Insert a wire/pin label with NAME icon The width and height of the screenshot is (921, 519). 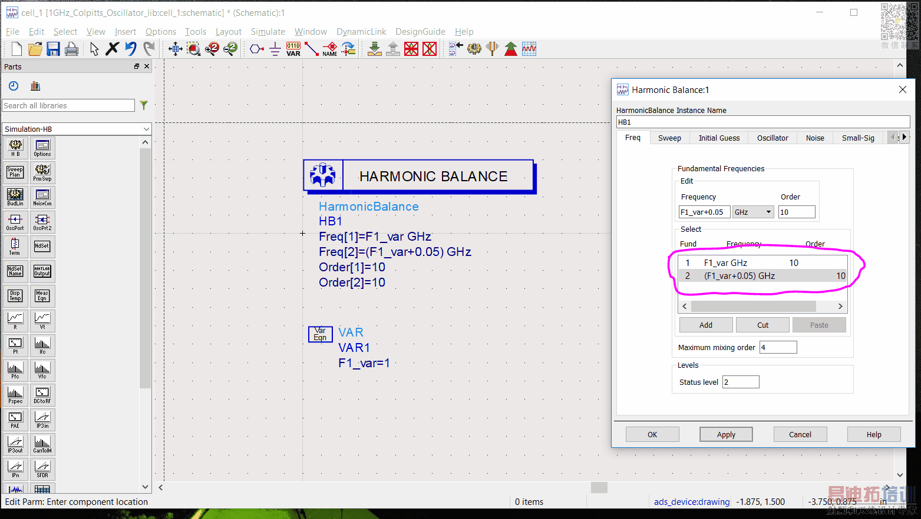coord(330,49)
